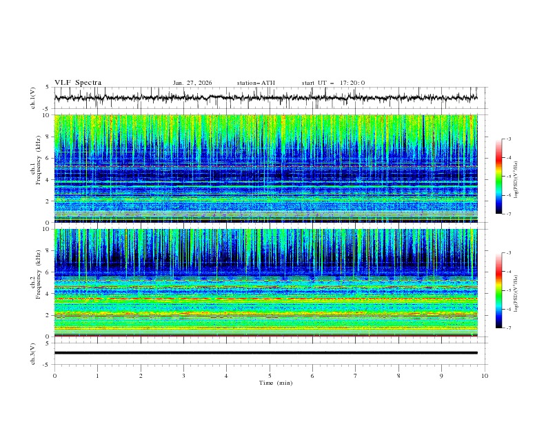Click inside the ch.2 frequency spectrogram

[265, 283]
